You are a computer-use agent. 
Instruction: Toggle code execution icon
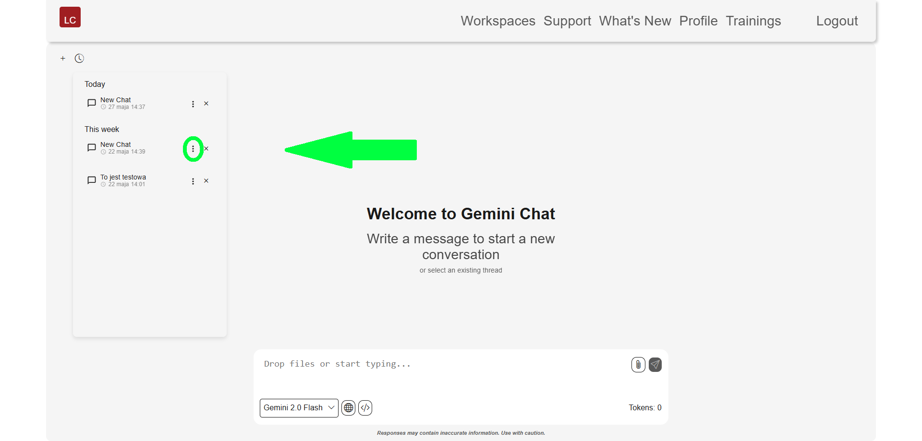365,408
